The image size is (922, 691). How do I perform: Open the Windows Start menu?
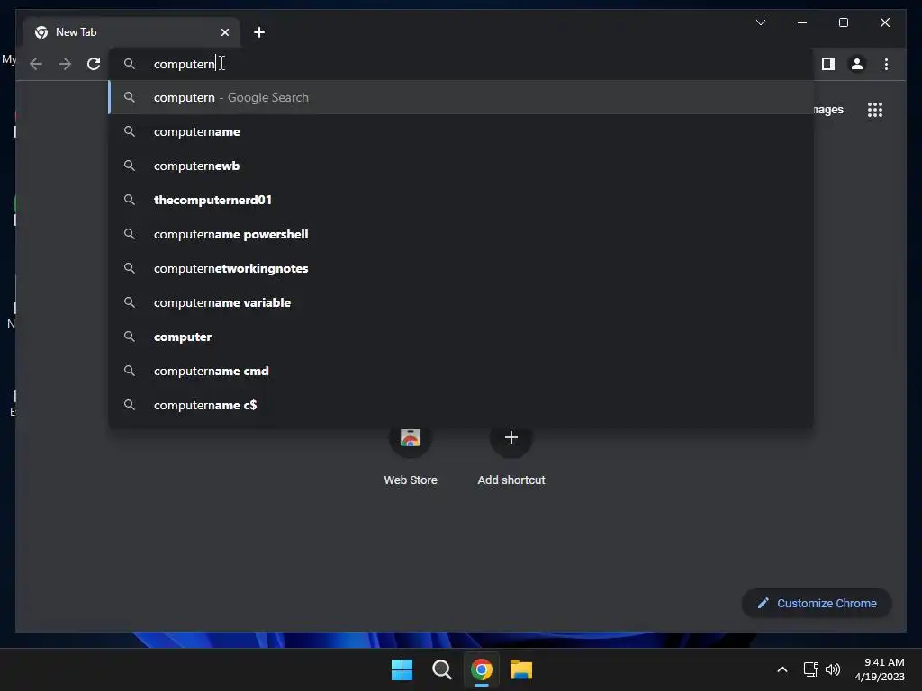pyautogui.click(x=402, y=669)
